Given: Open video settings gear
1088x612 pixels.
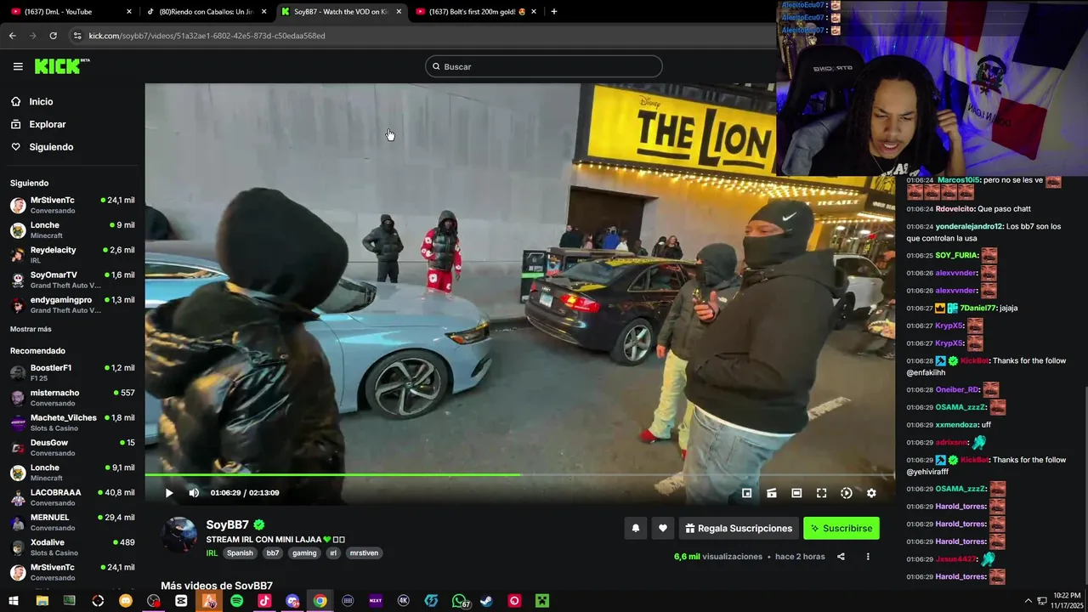Looking at the screenshot, I should click(x=871, y=493).
